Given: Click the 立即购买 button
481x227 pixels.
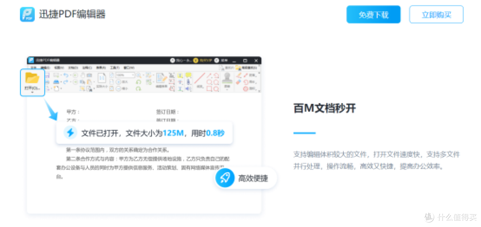Looking at the screenshot, I should 436,14.
